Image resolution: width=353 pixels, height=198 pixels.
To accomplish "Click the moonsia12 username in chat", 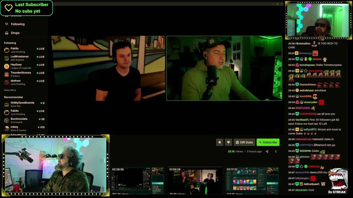I will tap(315, 71).
